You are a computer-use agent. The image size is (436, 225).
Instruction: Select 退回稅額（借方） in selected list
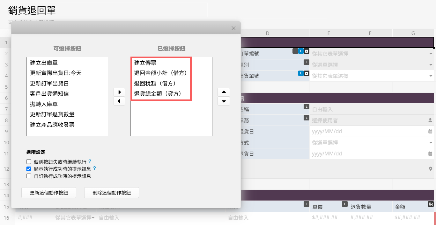(171, 84)
